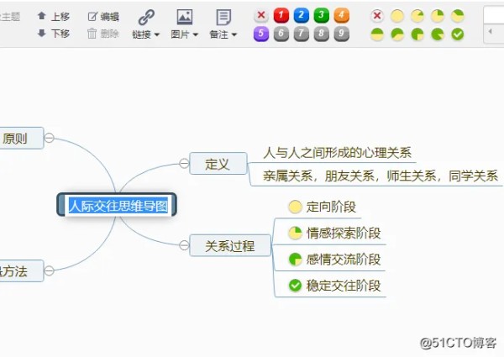Image resolution: width=504 pixels, height=357 pixels.
Task: Select 亲属关系，朋友关系 subtopic line
Action: click(x=381, y=176)
